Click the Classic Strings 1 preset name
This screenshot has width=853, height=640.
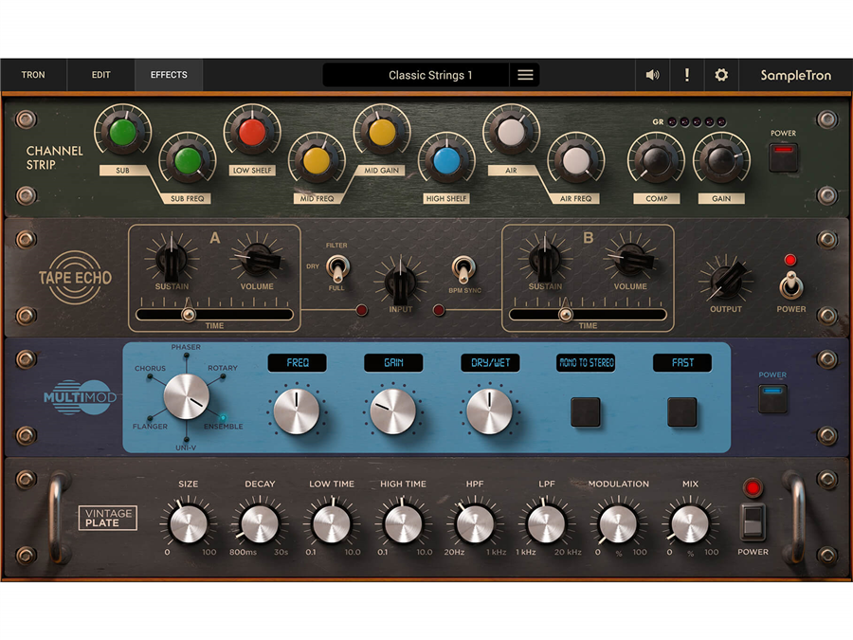click(x=429, y=75)
